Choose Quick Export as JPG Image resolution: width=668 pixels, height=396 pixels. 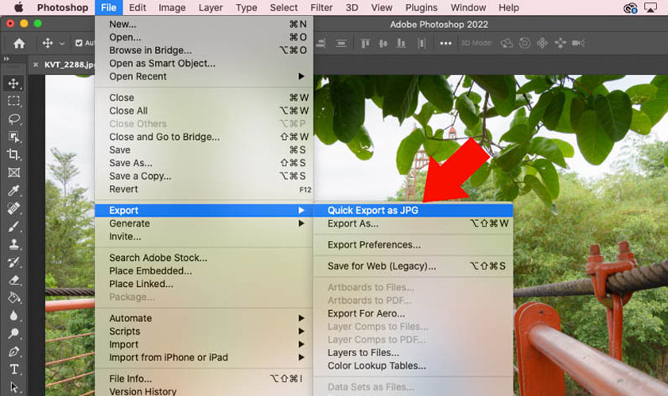coord(373,211)
